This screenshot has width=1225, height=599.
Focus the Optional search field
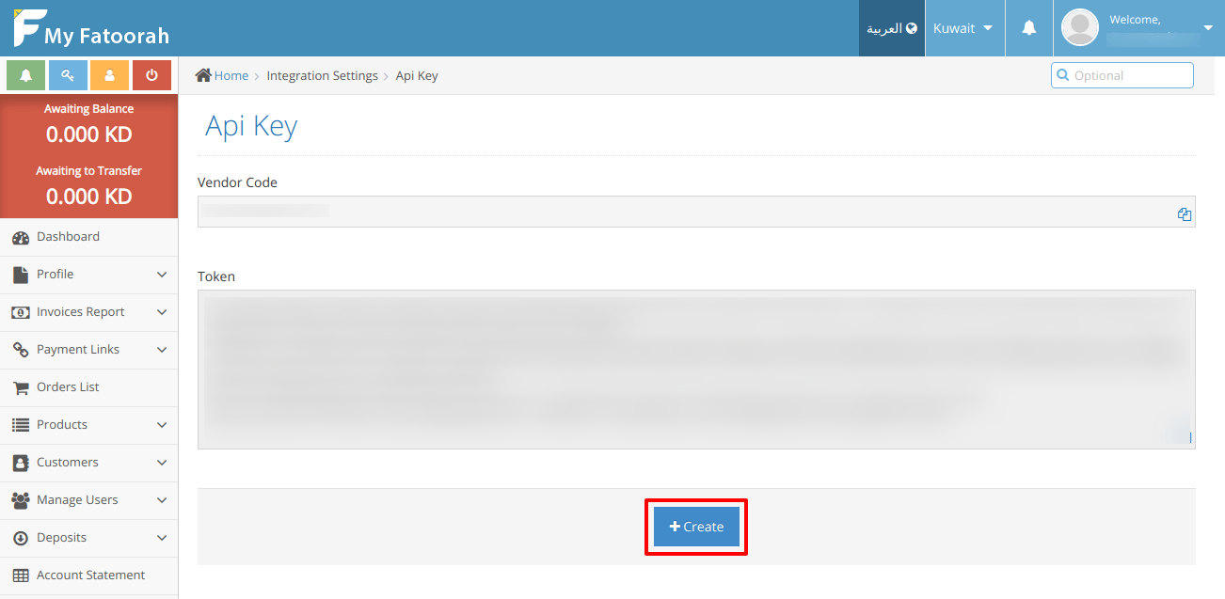[x=1122, y=75]
